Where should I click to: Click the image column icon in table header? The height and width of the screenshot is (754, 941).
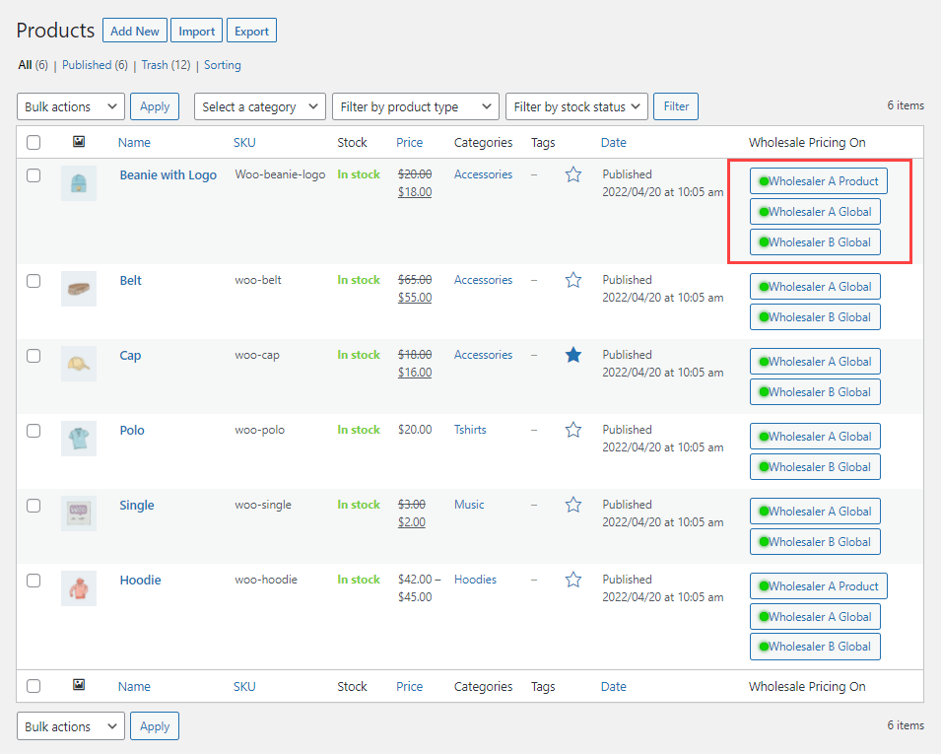[79, 142]
